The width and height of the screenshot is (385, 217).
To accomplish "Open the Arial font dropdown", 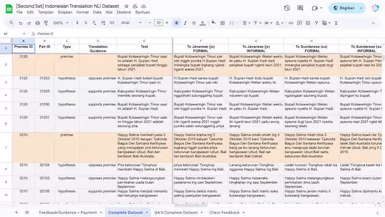I will point(131,23).
